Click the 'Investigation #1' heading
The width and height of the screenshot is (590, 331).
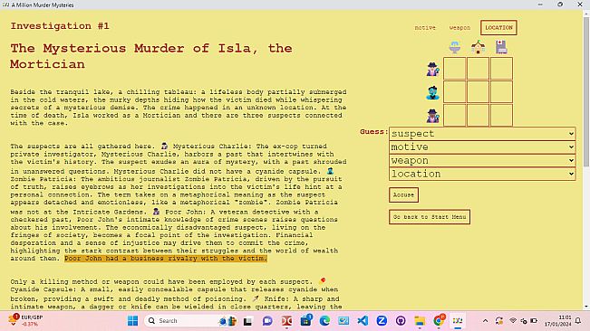pyautogui.click(x=60, y=26)
